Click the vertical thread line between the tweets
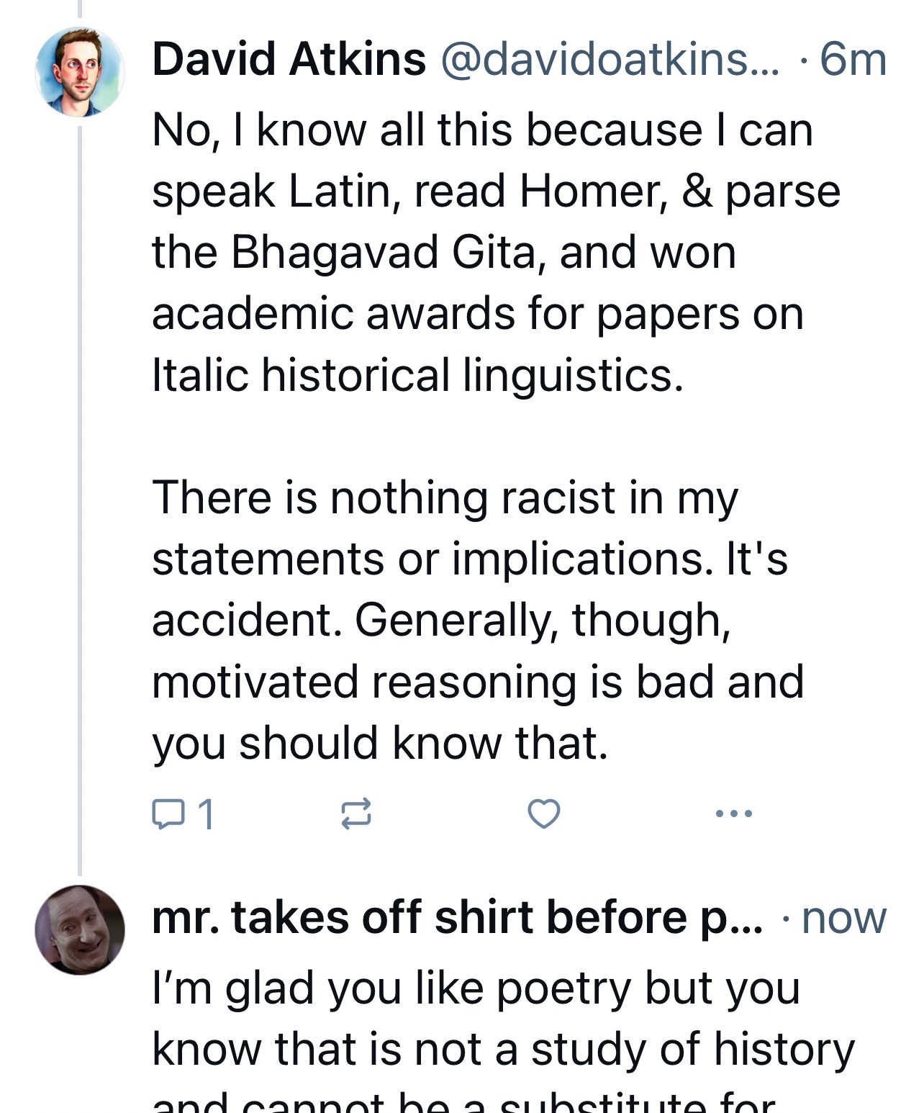This screenshot has height=1113, width=924. click(80, 504)
